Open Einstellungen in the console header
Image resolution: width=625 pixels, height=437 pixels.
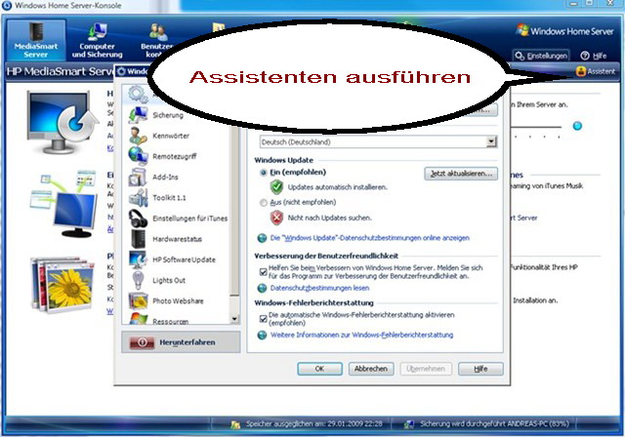point(541,56)
